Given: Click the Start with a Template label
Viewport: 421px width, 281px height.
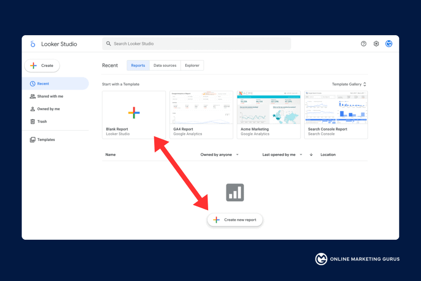Looking at the screenshot, I should pyautogui.click(x=120, y=84).
